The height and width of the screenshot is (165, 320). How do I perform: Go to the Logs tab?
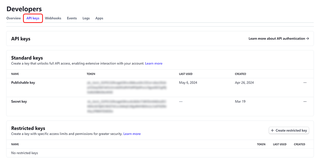coord(86,18)
